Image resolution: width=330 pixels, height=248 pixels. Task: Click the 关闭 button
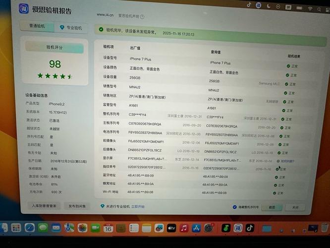point(295,207)
